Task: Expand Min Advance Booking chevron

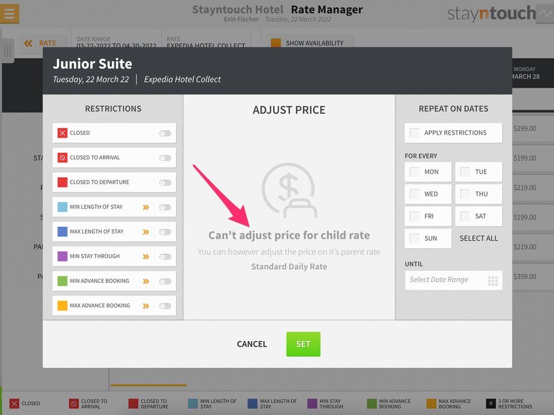Action: click(146, 281)
